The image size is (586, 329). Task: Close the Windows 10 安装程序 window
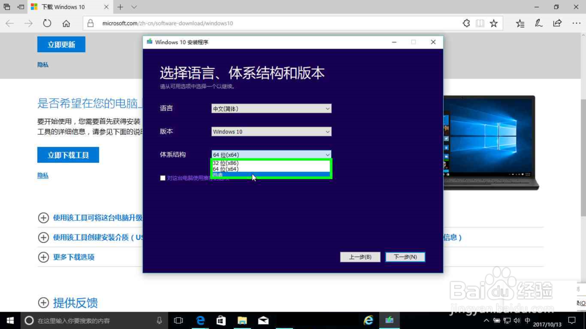coord(433,42)
